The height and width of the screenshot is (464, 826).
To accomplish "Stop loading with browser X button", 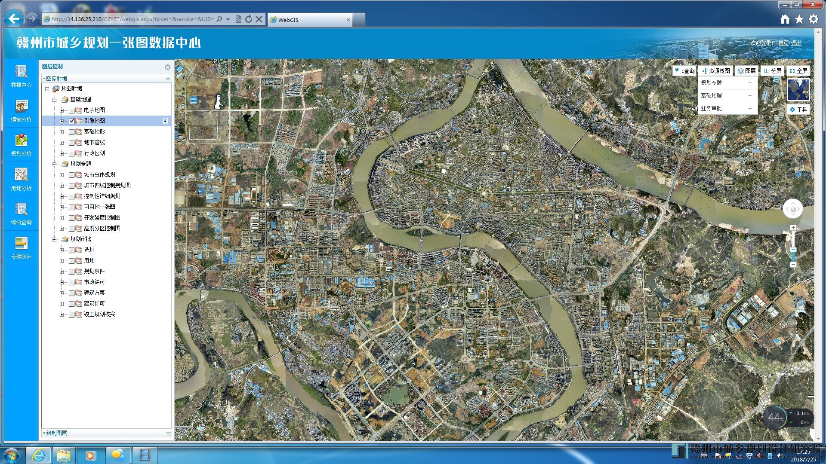I will pyautogui.click(x=259, y=19).
